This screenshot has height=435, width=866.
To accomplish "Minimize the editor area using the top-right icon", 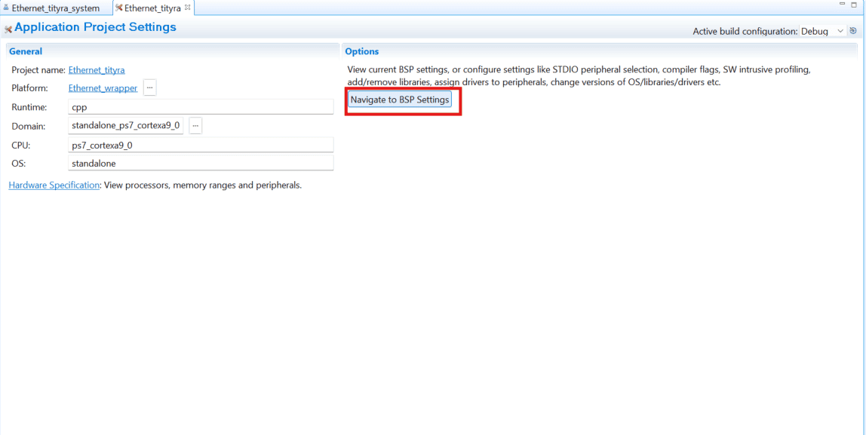I will click(x=843, y=5).
